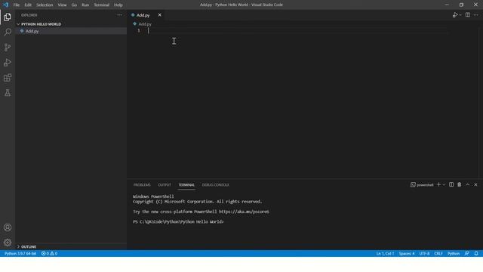
Task: Open the Testing flask view
Action: click(x=8, y=93)
